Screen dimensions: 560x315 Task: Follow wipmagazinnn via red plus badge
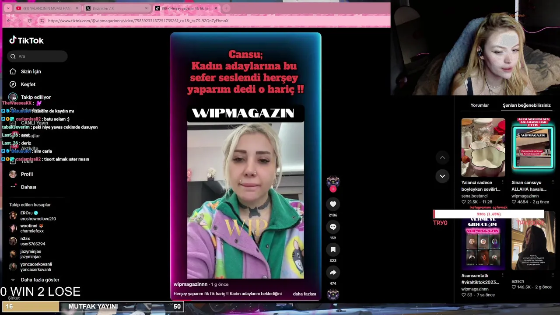[x=333, y=189]
